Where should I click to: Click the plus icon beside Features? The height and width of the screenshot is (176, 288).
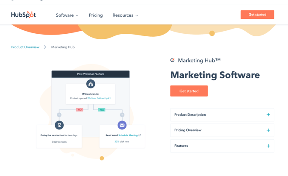(x=268, y=146)
